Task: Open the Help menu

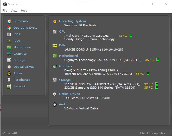Action: pyautogui.click(x=24, y=11)
